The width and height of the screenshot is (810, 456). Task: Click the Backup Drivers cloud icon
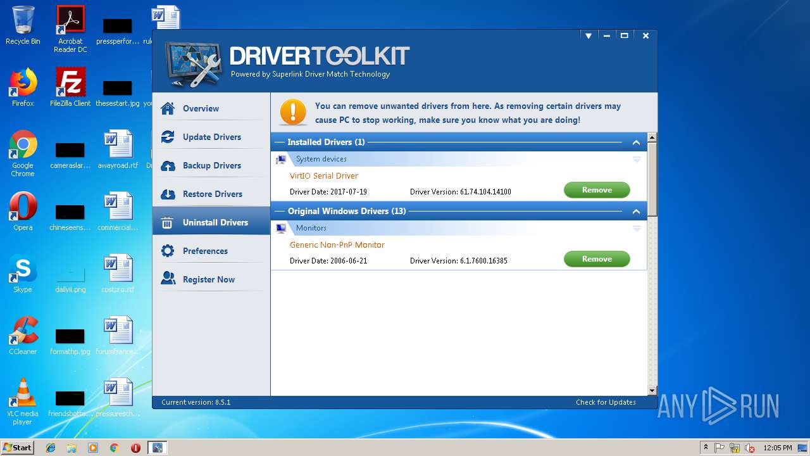[x=168, y=165]
